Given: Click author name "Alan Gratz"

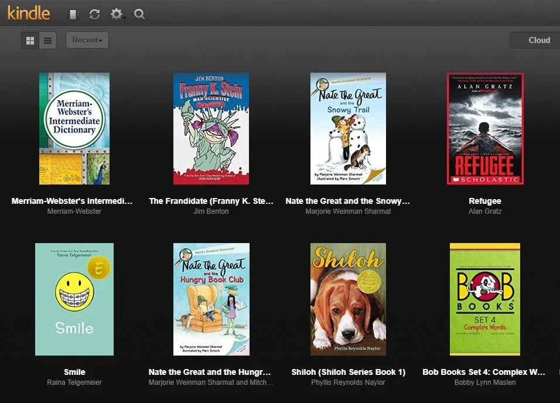Looking at the screenshot, I should coord(485,211).
